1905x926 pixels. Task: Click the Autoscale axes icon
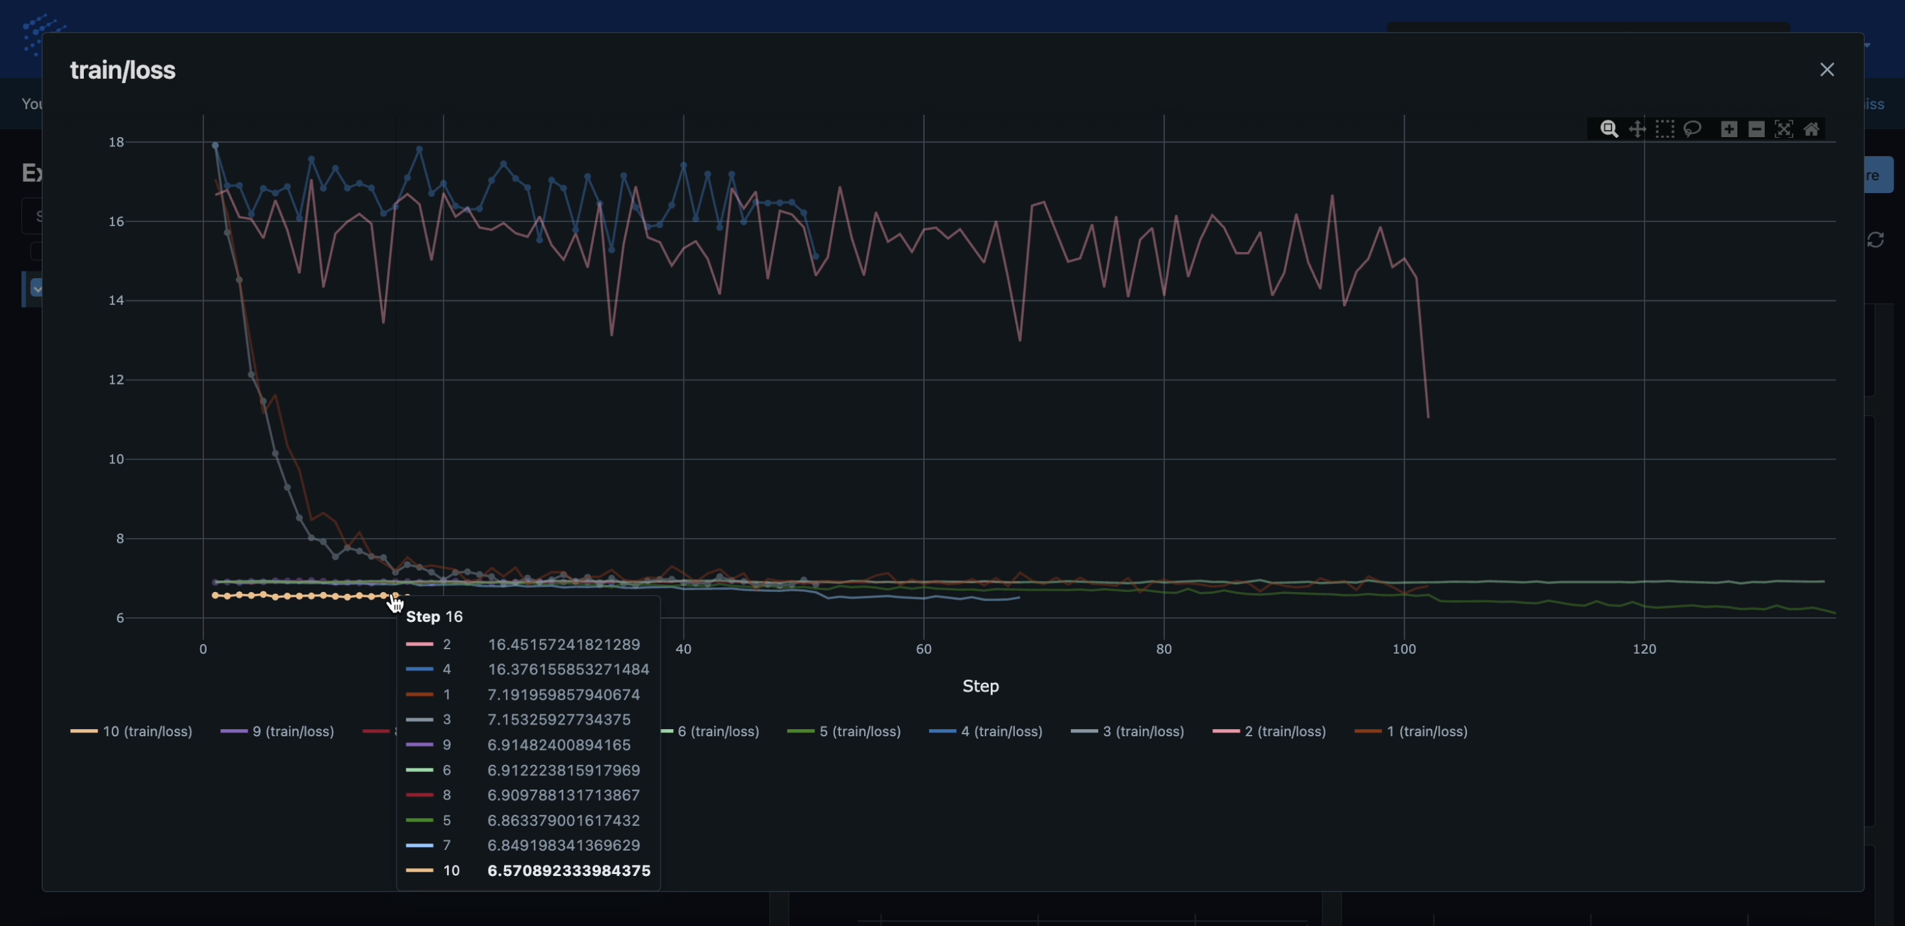[1784, 129]
